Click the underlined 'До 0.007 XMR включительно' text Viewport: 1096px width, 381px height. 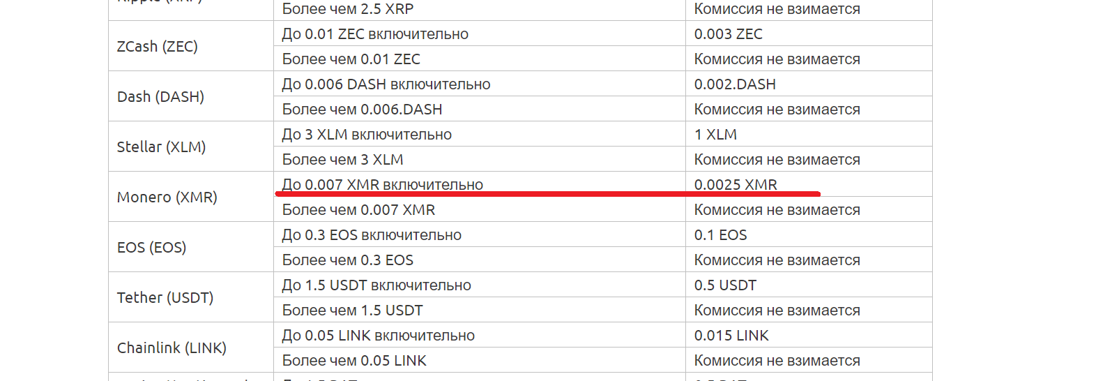382,184
